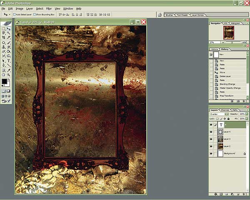Select the Paint Bucket tool
The height and width of the screenshot is (200, 250).
(x=9, y=51)
